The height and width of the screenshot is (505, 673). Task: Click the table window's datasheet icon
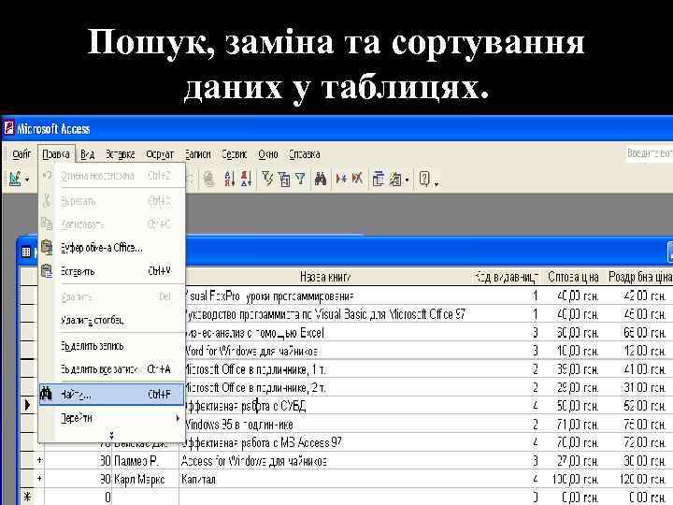[x=26, y=252]
